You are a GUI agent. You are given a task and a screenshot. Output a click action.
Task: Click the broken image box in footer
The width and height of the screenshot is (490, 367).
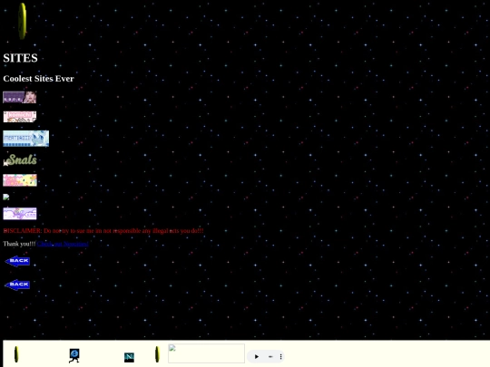click(206, 353)
